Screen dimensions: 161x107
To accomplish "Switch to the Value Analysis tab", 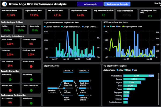I will [x=90, y=4].
